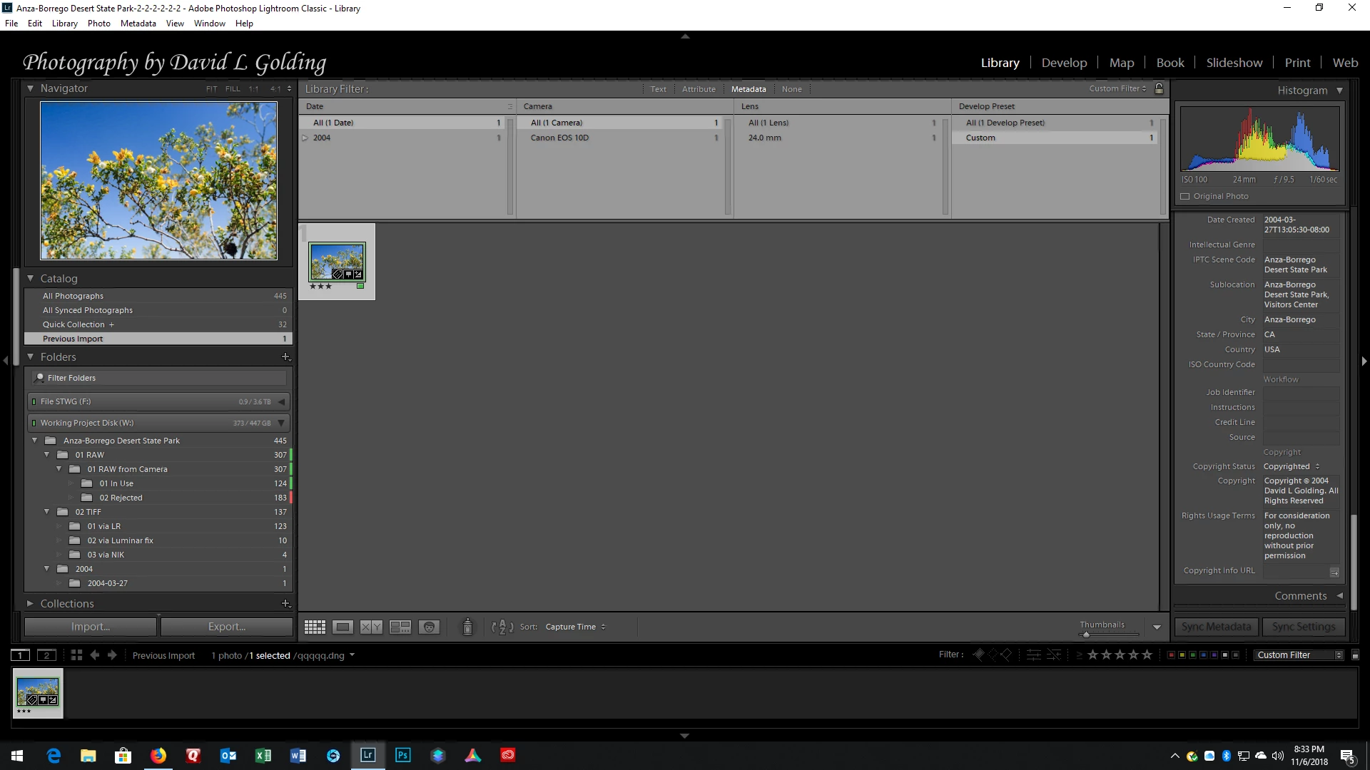The image size is (1370, 770).
Task: Open People view face icon
Action: point(429,627)
